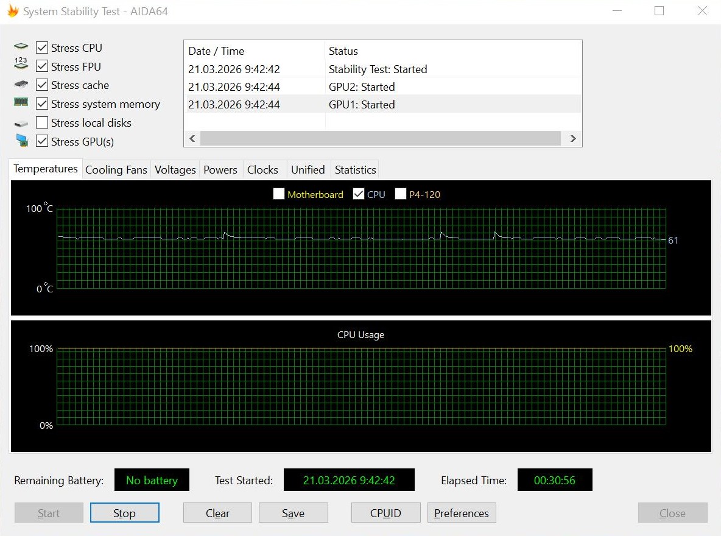Click the green memory module icon
The width and height of the screenshot is (721, 536).
coord(21,102)
